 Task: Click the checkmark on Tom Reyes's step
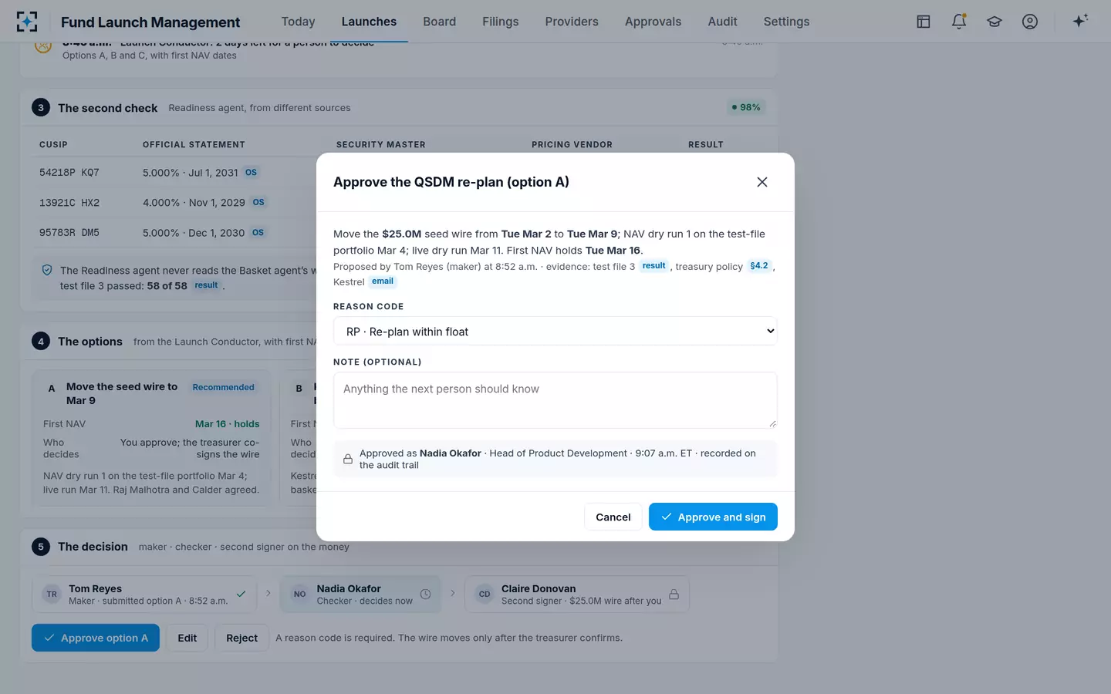point(241,595)
